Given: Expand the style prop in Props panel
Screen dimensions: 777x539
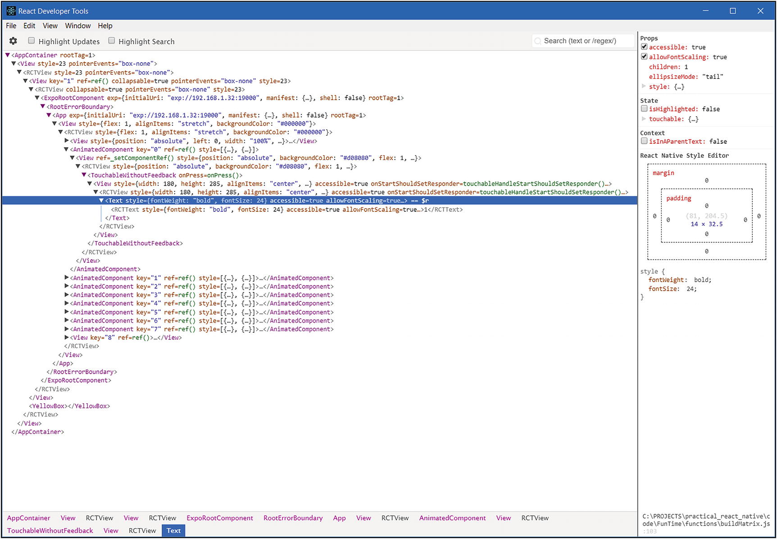Looking at the screenshot, I should coord(644,86).
